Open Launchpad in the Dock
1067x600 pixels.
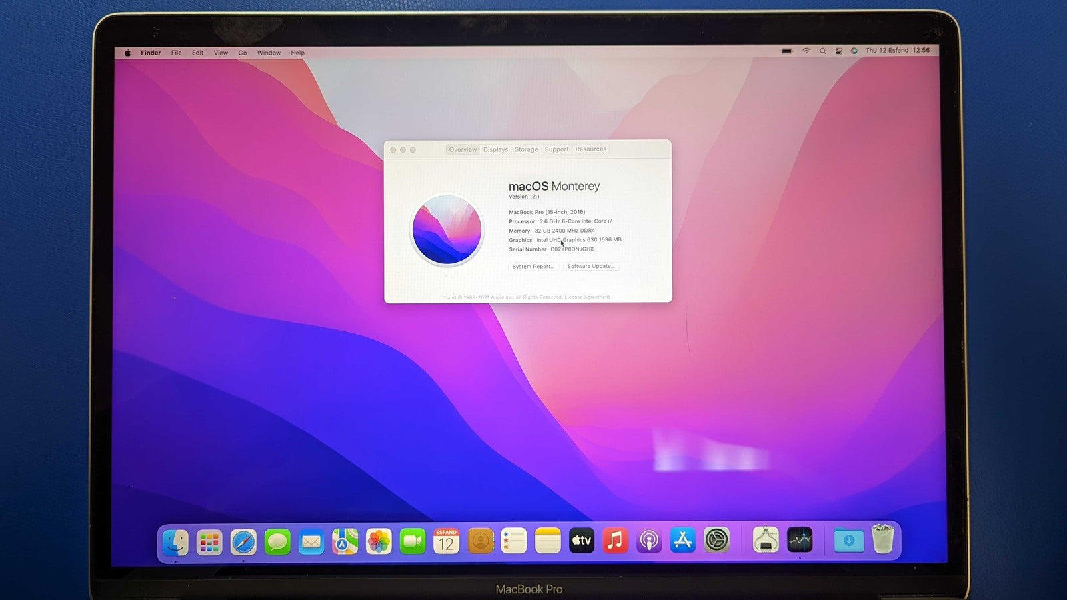[209, 542]
